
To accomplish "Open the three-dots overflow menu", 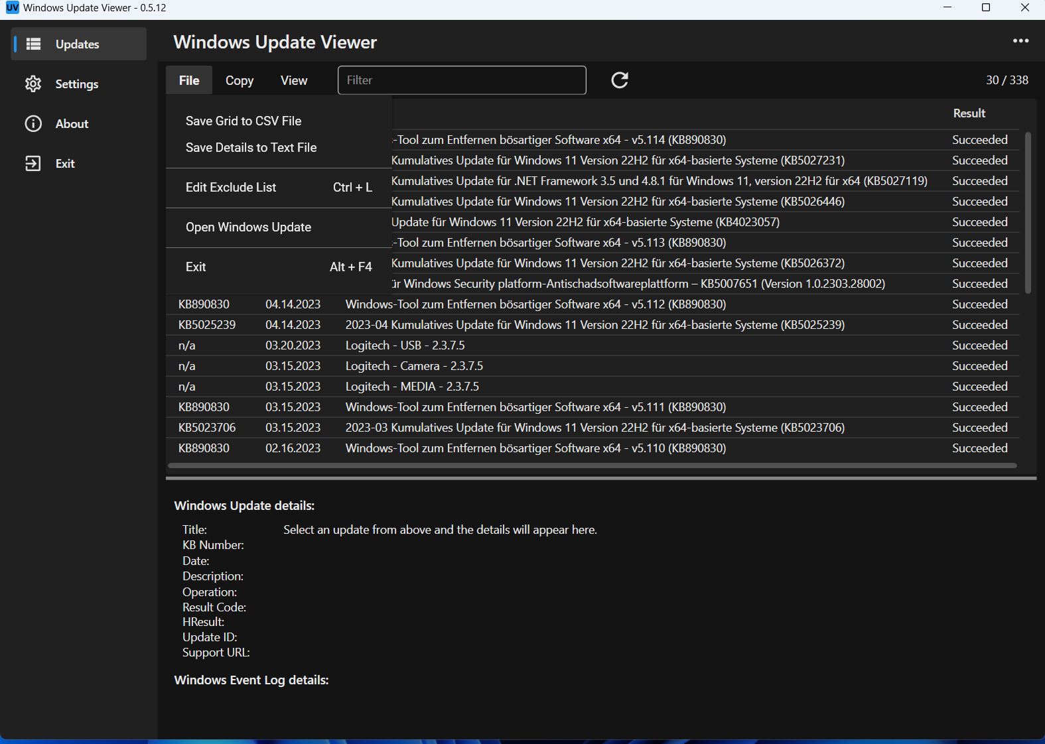I will click(x=1020, y=41).
